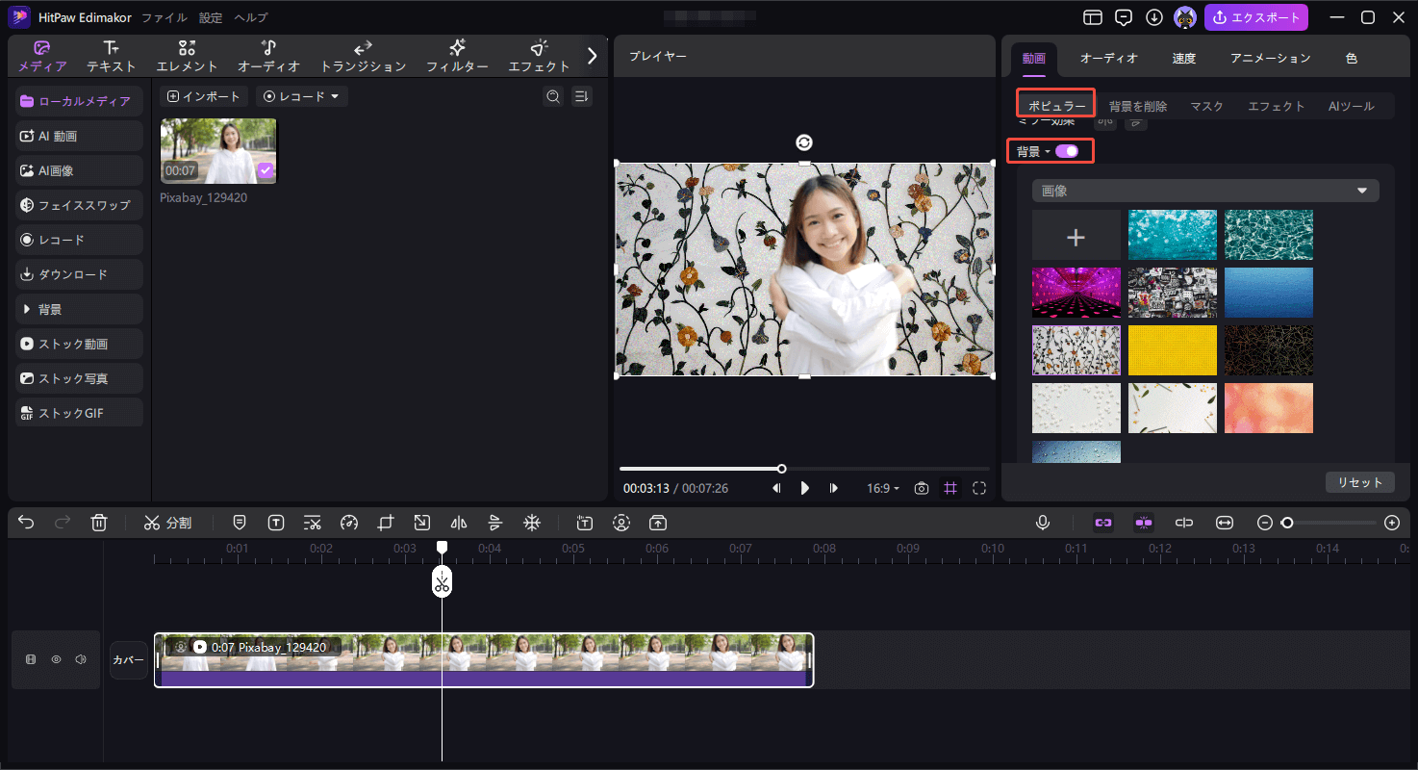Click the snowflake freeze frame icon
Viewport: 1418px width, 770px height.
coord(531,523)
